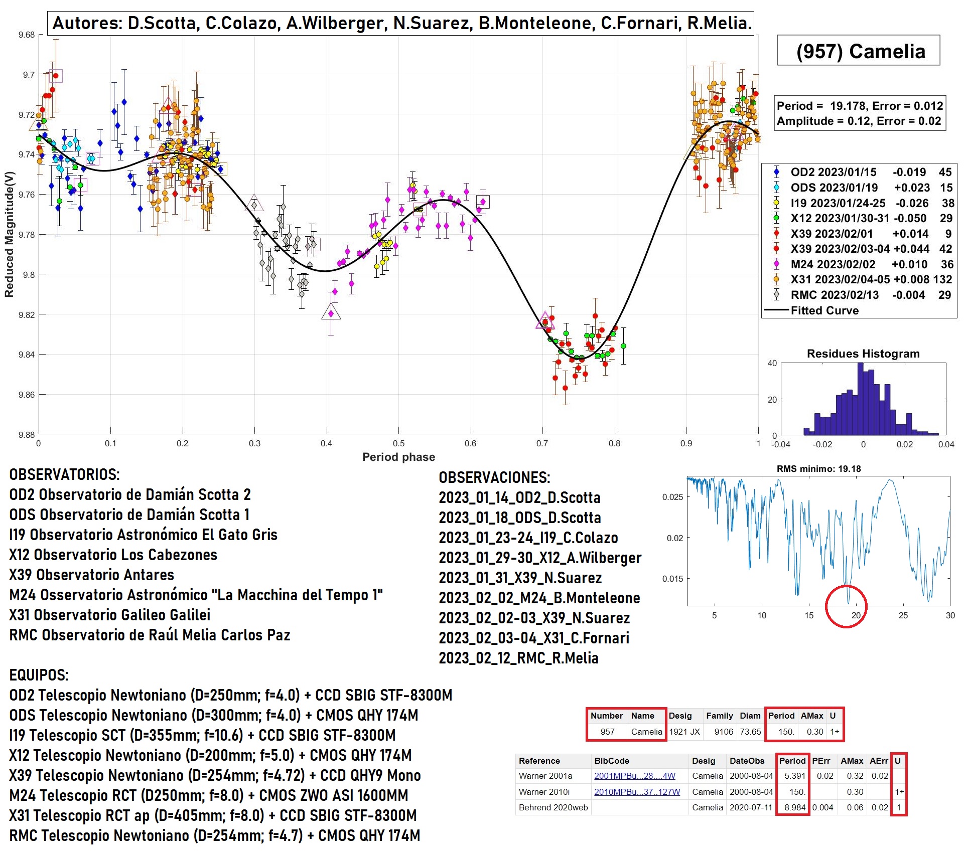Screen dimensions: 964x853
Task: Select the RMC Observatorio de Raúl Melia line
Action: click(150, 635)
